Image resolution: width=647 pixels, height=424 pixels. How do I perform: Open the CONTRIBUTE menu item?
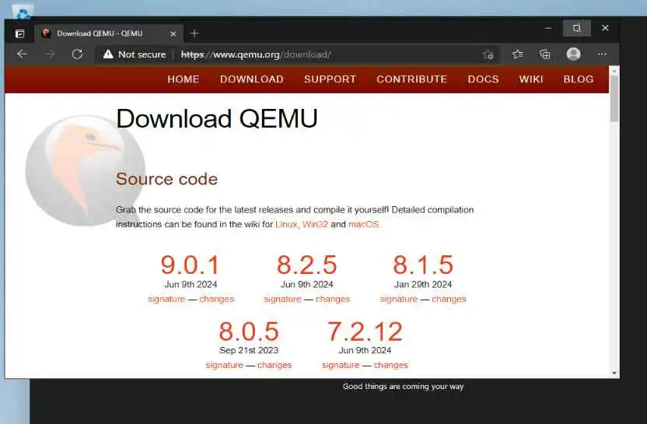pos(412,79)
